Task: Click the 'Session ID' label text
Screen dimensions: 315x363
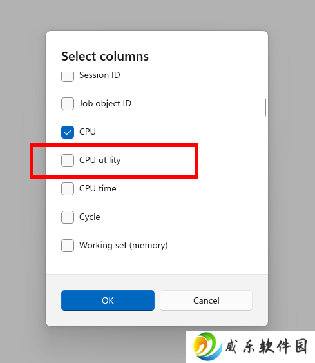Action: [x=100, y=75]
